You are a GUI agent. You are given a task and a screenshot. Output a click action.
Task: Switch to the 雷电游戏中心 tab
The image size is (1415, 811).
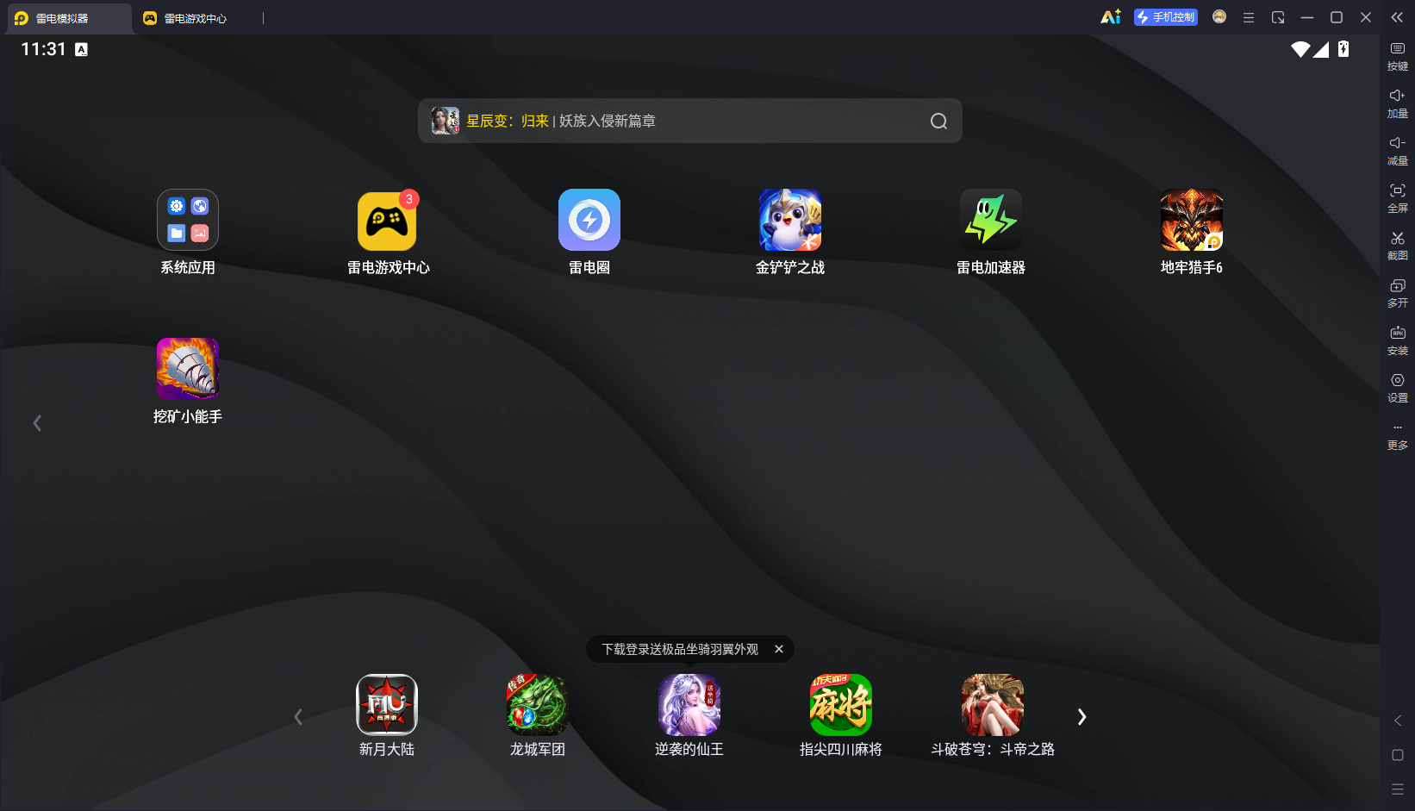tap(184, 18)
